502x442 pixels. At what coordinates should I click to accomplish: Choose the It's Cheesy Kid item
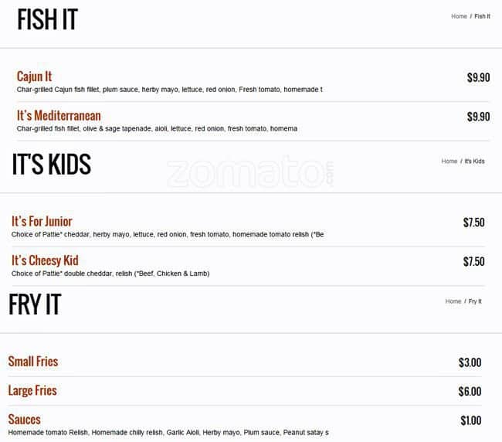pyautogui.click(x=45, y=260)
